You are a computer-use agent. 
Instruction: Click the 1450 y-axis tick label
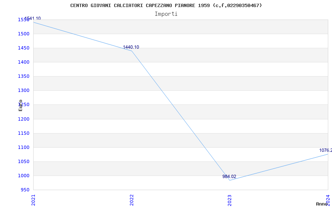pyautogui.click(x=24, y=48)
